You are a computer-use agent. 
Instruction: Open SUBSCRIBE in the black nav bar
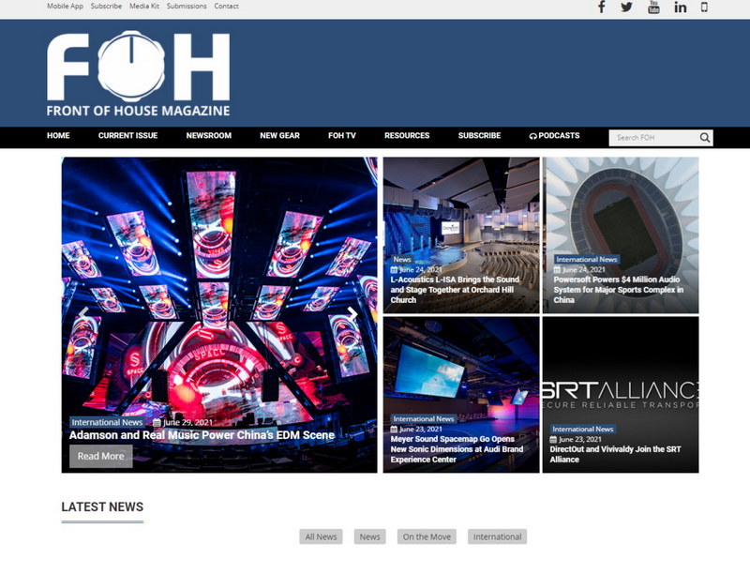point(479,136)
